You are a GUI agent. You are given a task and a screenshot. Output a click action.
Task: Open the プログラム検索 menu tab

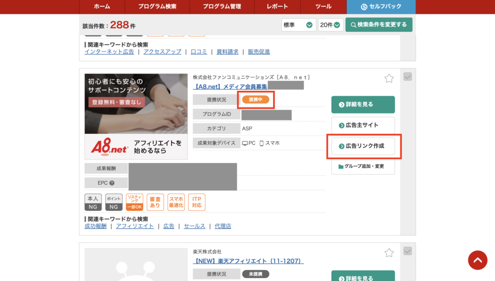[x=157, y=7]
